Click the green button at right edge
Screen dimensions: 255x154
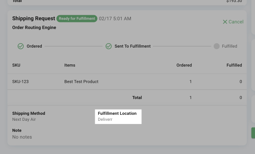click(x=253, y=133)
